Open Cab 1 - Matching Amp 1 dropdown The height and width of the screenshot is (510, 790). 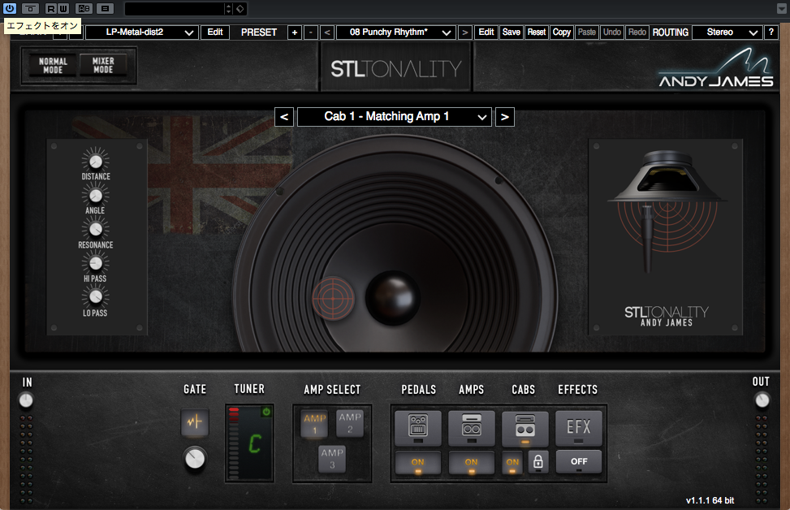[x=395, y=117]
